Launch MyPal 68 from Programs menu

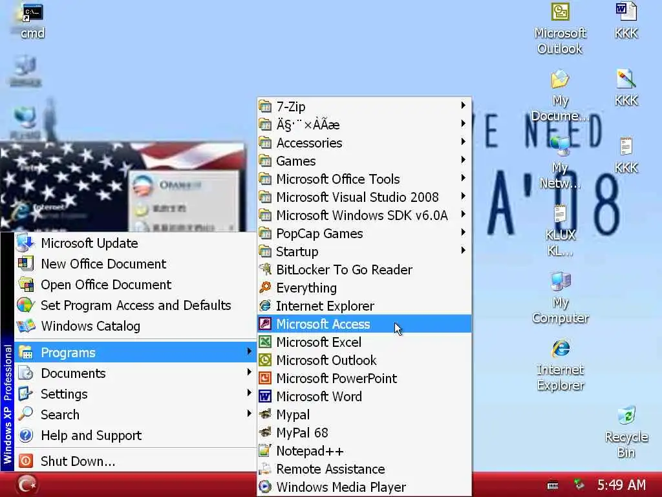[364, 433]
